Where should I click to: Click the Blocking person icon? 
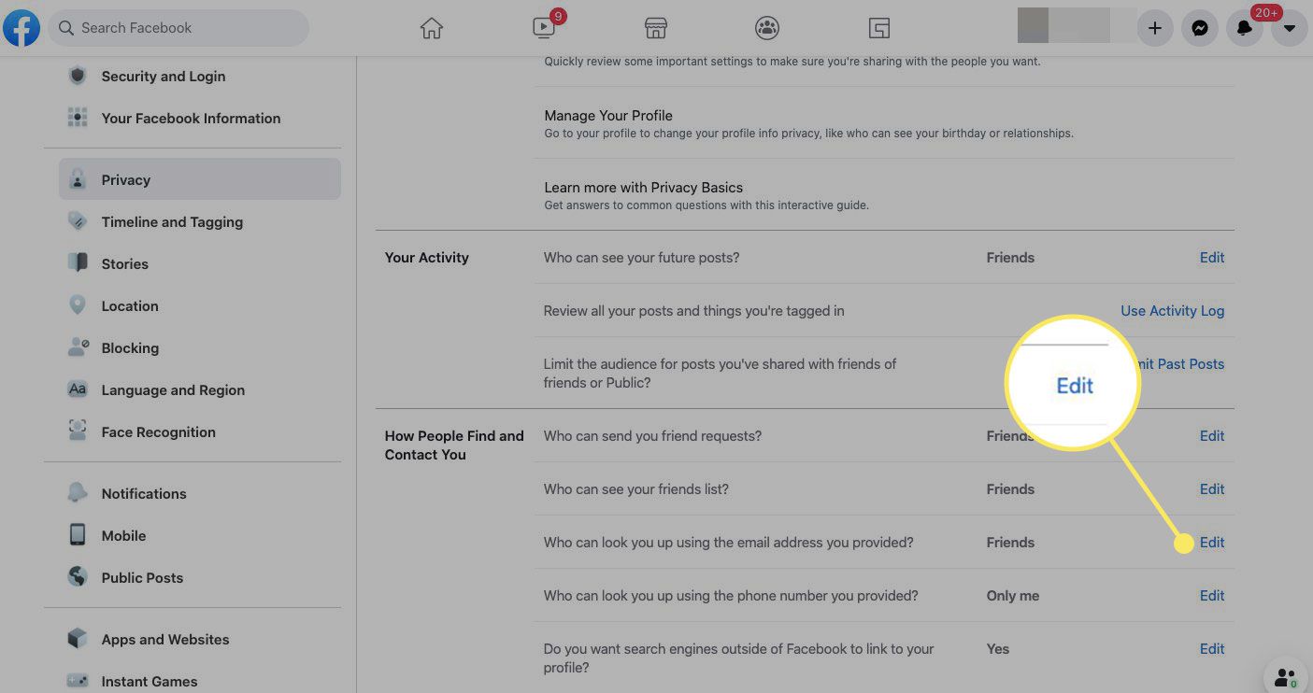[78, 347]
